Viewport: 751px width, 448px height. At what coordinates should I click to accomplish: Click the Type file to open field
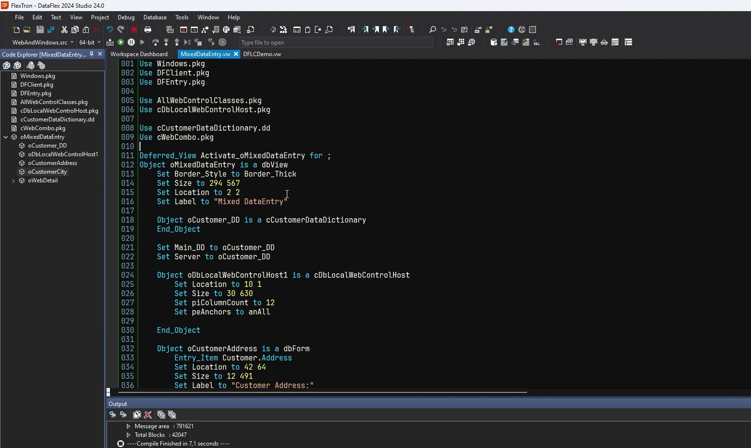coord(336,43)
